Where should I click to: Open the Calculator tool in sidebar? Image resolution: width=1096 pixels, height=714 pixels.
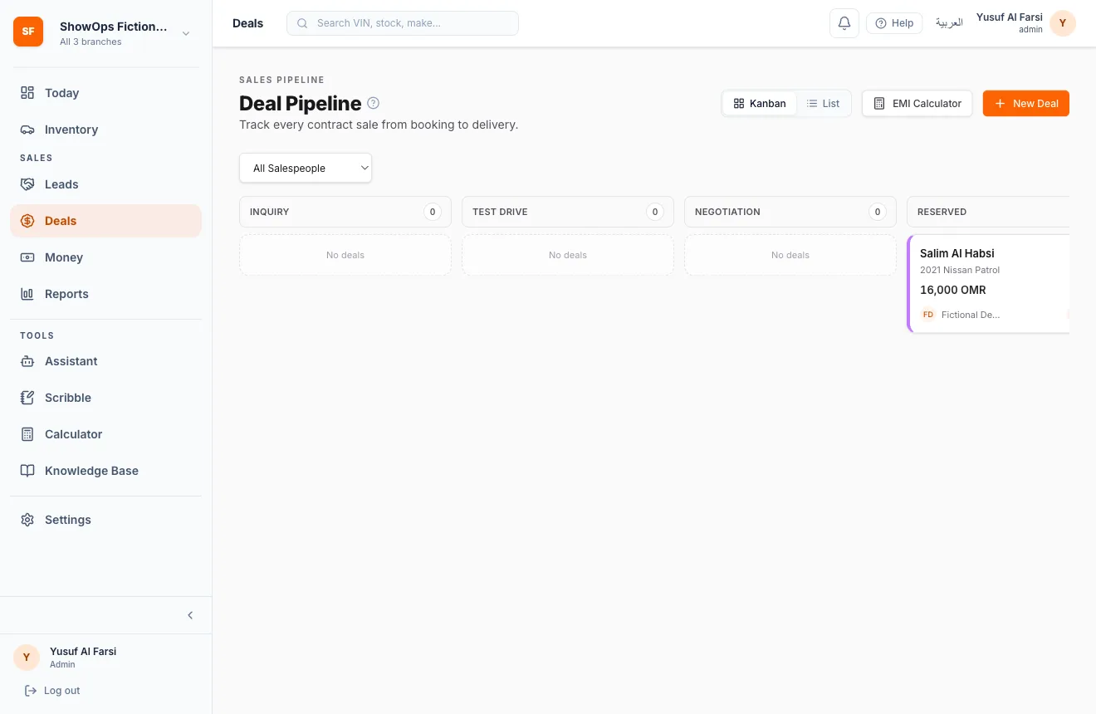[106, 434]
